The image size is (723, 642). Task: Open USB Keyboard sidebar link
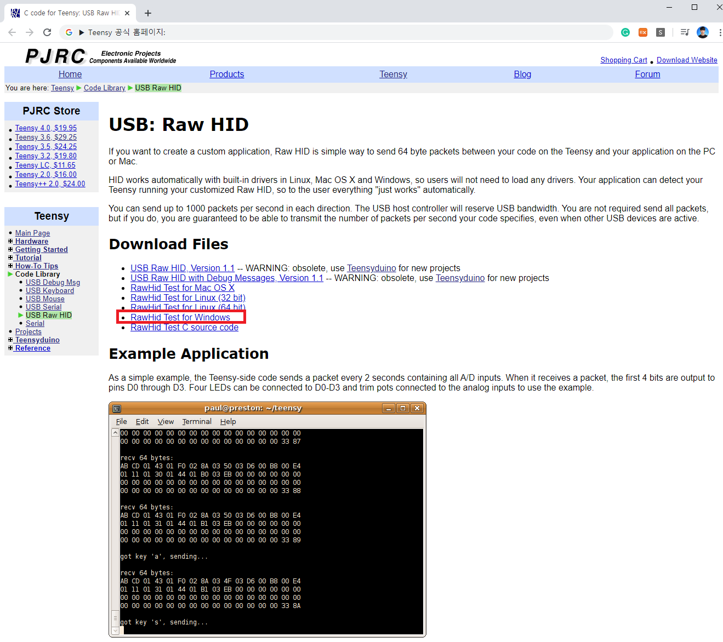click(50, 290)
